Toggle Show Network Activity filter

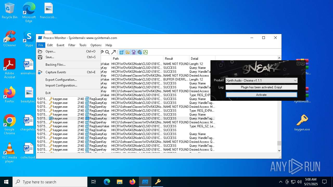click(133, 52)
